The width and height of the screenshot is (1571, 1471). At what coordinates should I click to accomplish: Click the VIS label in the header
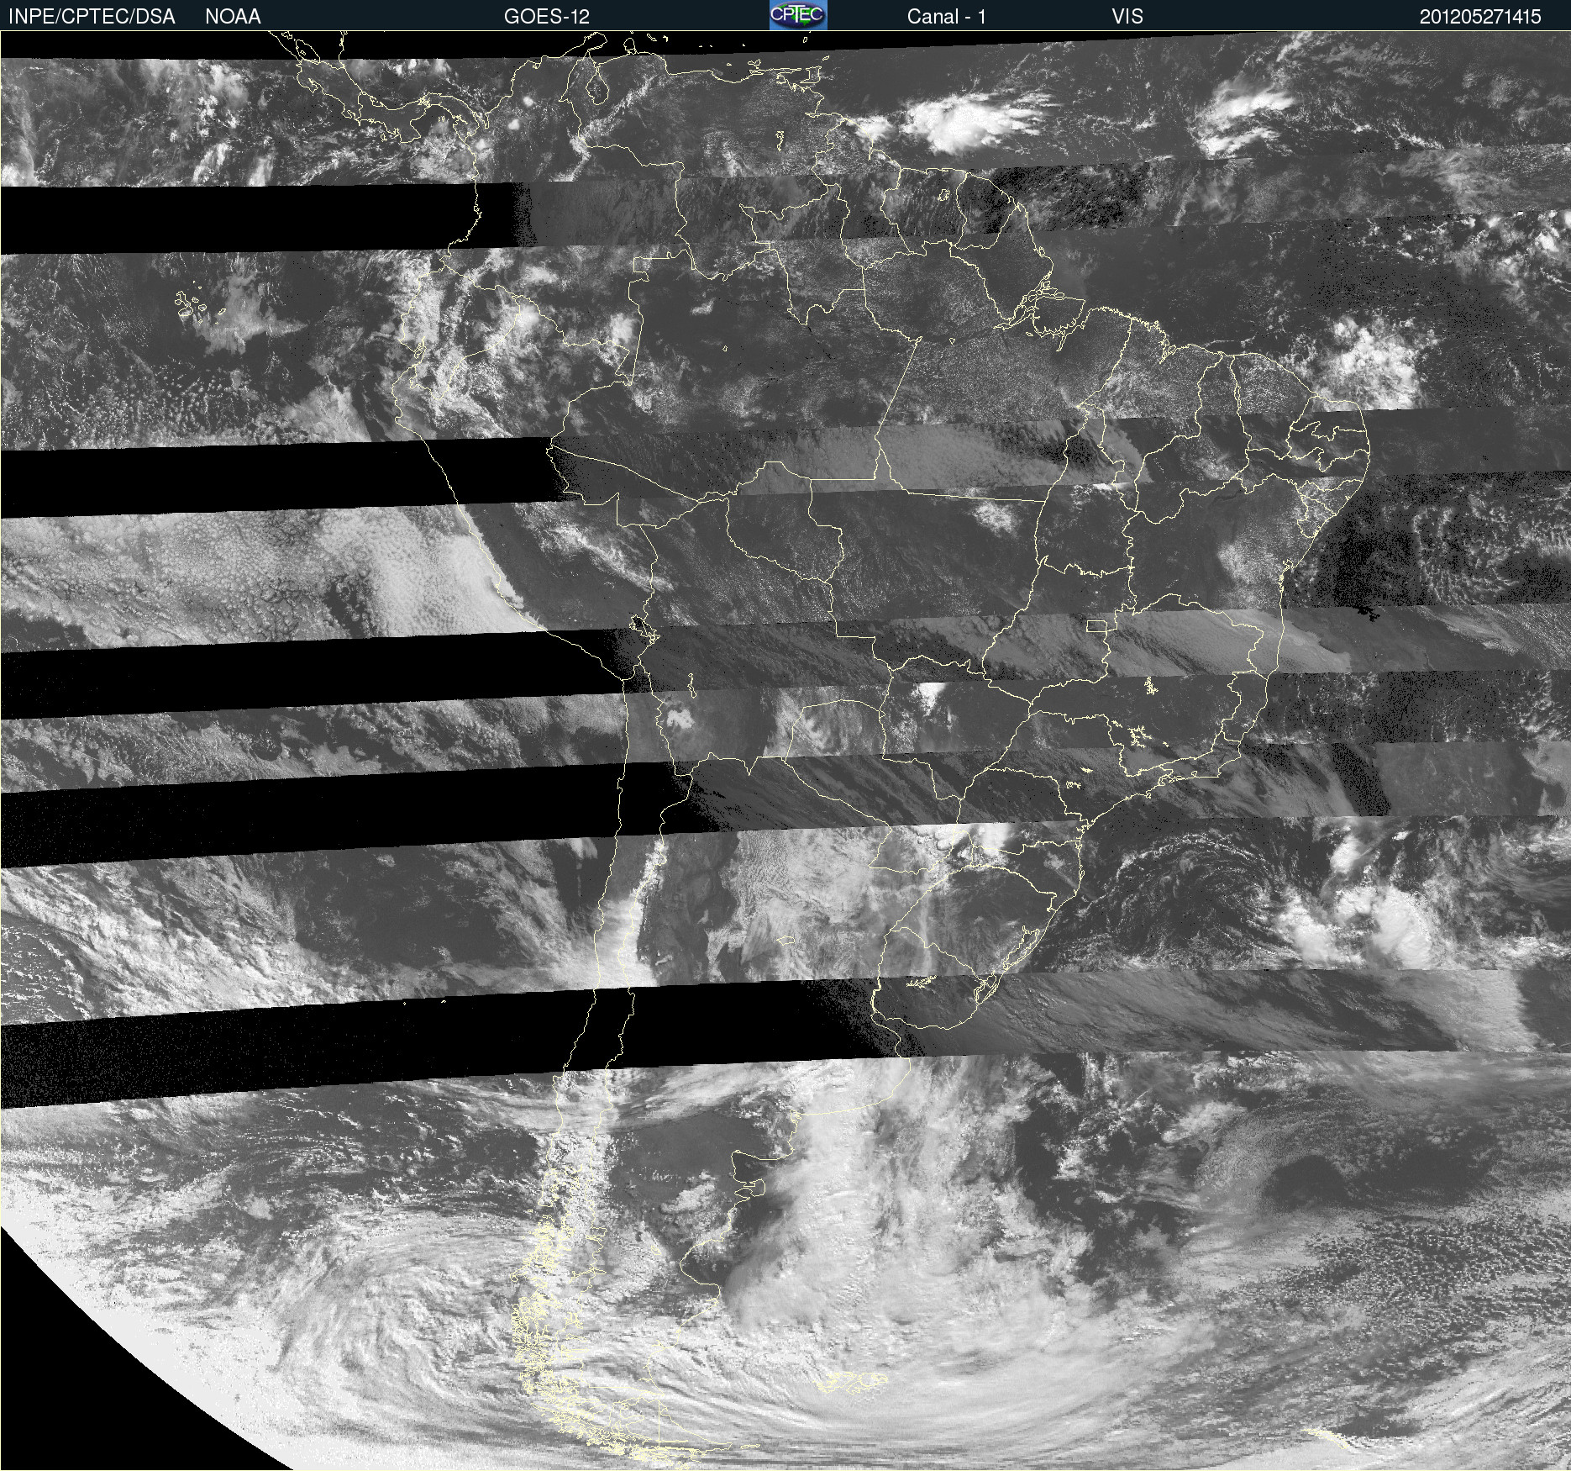(x=1127, y=17)
